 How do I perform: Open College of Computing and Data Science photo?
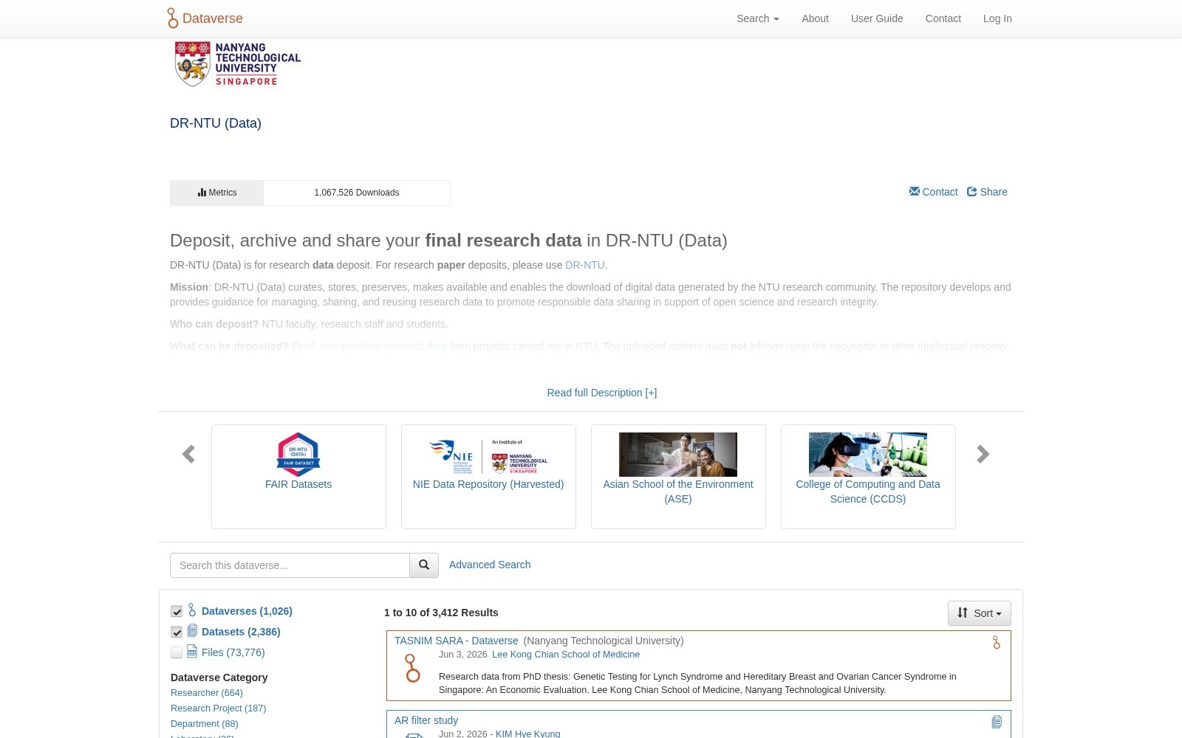point(868,455)
